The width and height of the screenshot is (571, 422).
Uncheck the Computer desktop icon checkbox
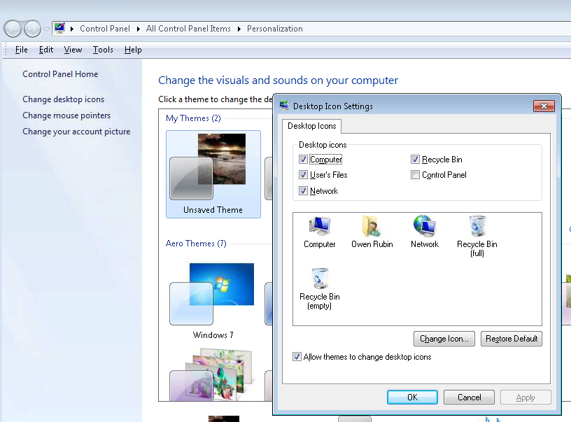tap(303, 160)
